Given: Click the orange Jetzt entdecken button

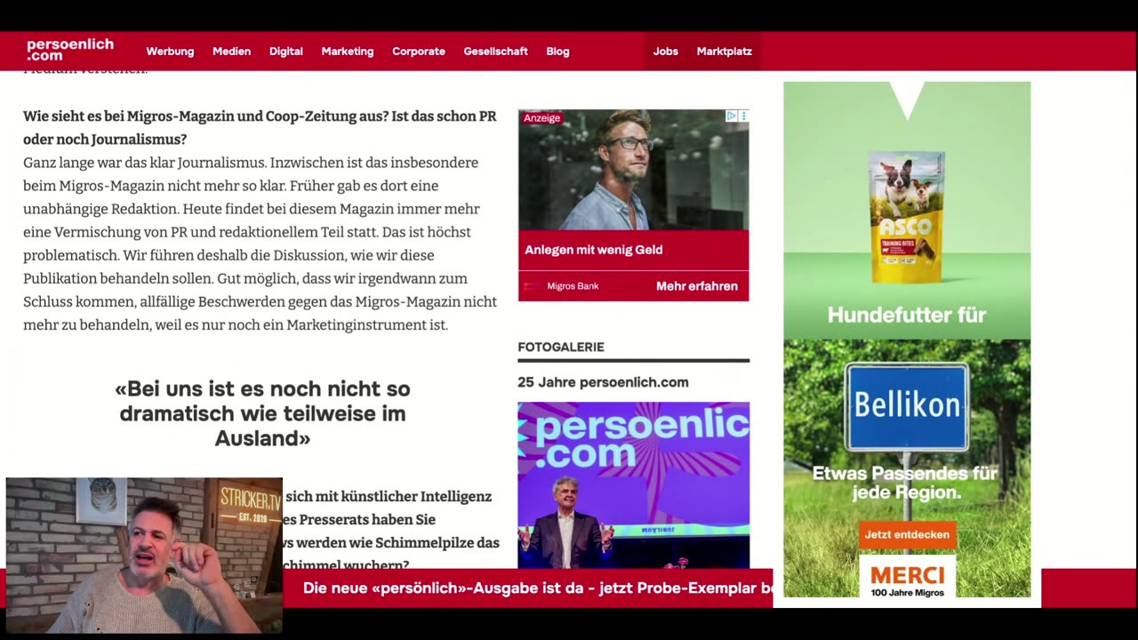Looking at the screenshot, I should click(907, 534).
